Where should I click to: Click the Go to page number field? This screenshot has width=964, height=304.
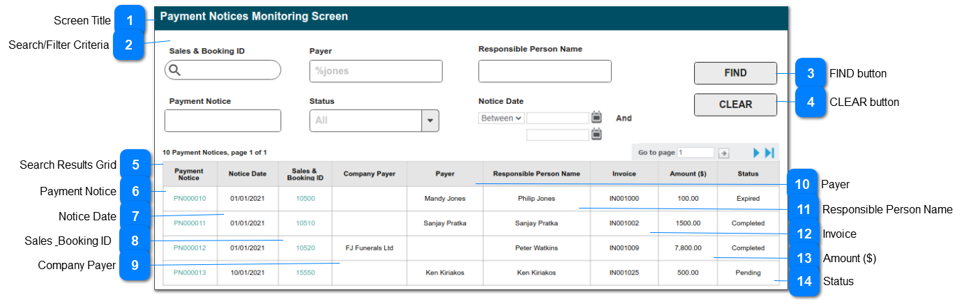pyautogui.click(x=695, y=153)
